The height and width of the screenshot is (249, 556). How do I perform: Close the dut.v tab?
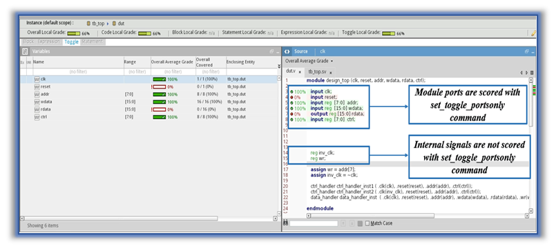[x=300, y=72]
